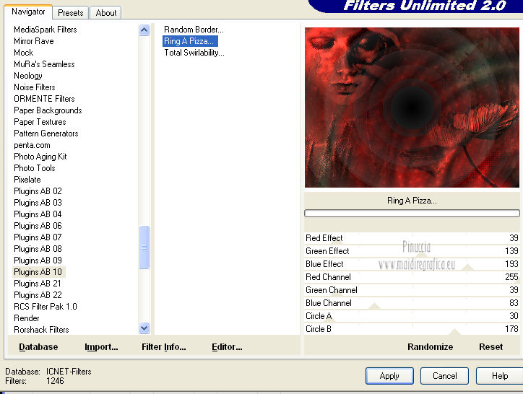Select Rorshack Filters category
Image resolution: width=523 pixels, height=394 pixels.
click(41, 330)
